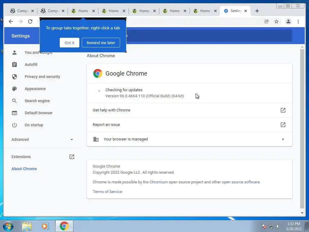
Task: Open a new tab with the plus button
Action: (257, 11)
